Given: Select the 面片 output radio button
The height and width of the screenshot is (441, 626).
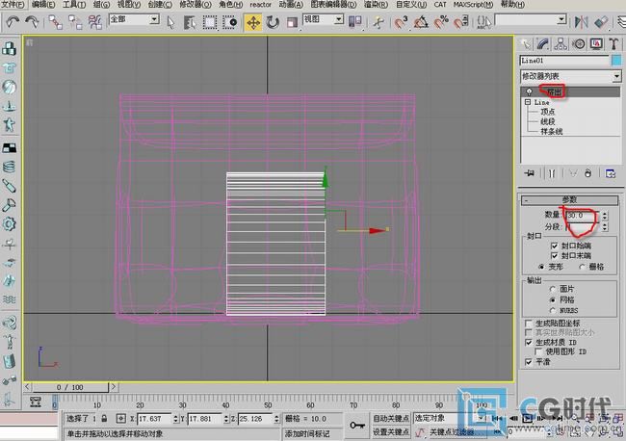Looking at the screenshot, I should click(551, 289).
